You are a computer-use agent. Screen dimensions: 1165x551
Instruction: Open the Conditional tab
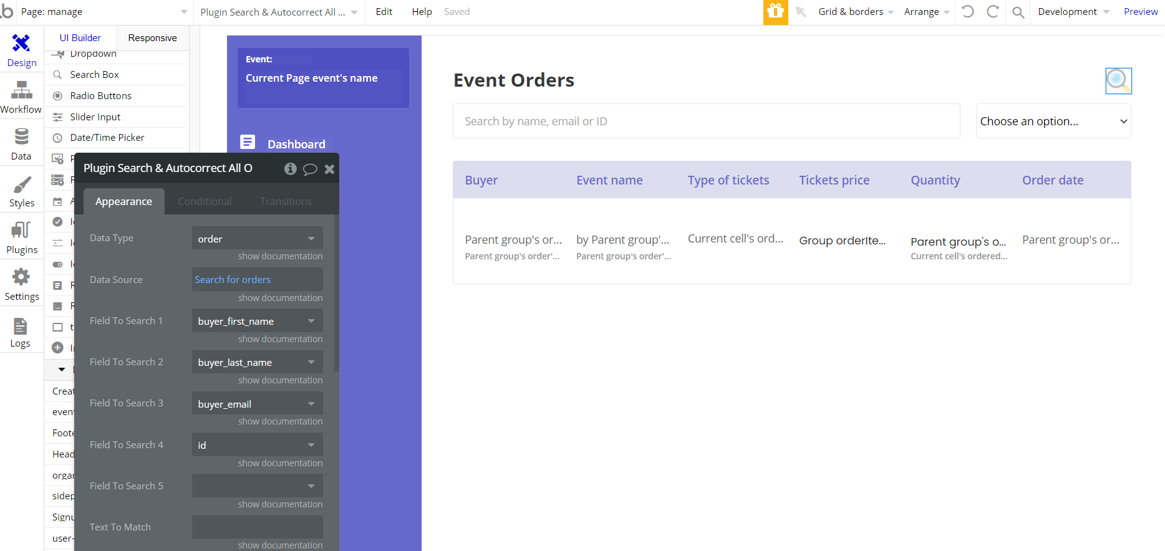click(205, 201)
